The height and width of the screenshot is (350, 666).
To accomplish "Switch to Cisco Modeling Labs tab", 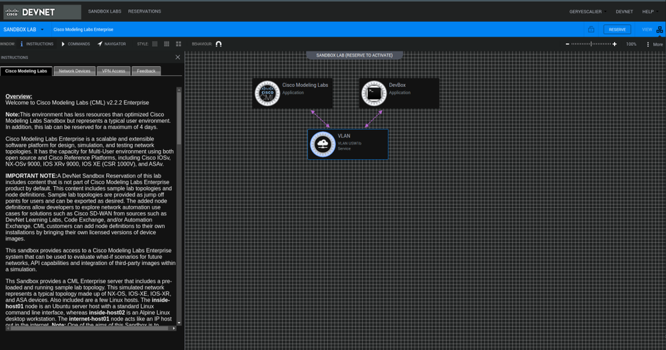I will tap(27, 71).
